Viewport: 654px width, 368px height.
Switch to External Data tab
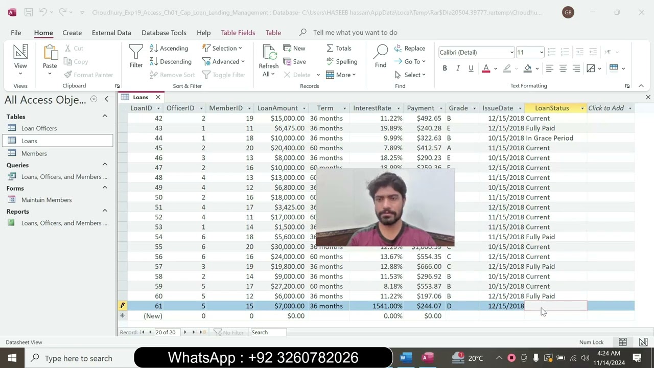[x=111, y=32]
